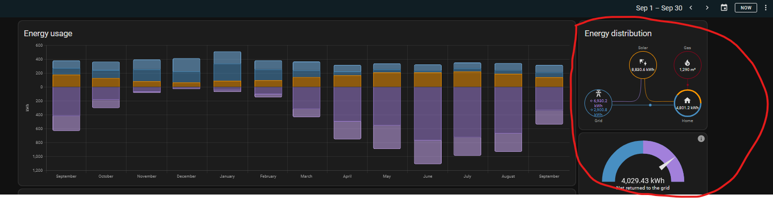This screenshot has width=773, height=198.
Task: Click the March axis label
Action: tap(307, 176)
